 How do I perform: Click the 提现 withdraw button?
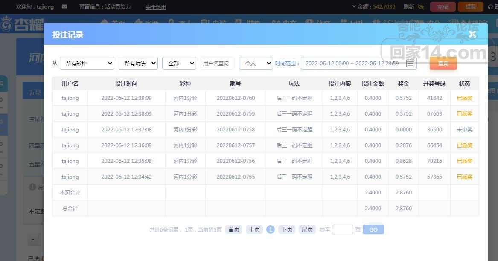click(470, 7)
